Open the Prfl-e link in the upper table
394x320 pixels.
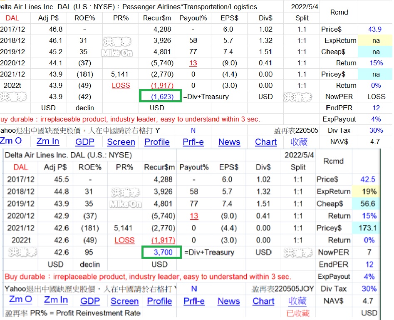pyautogui.click(x=193, y=142)
